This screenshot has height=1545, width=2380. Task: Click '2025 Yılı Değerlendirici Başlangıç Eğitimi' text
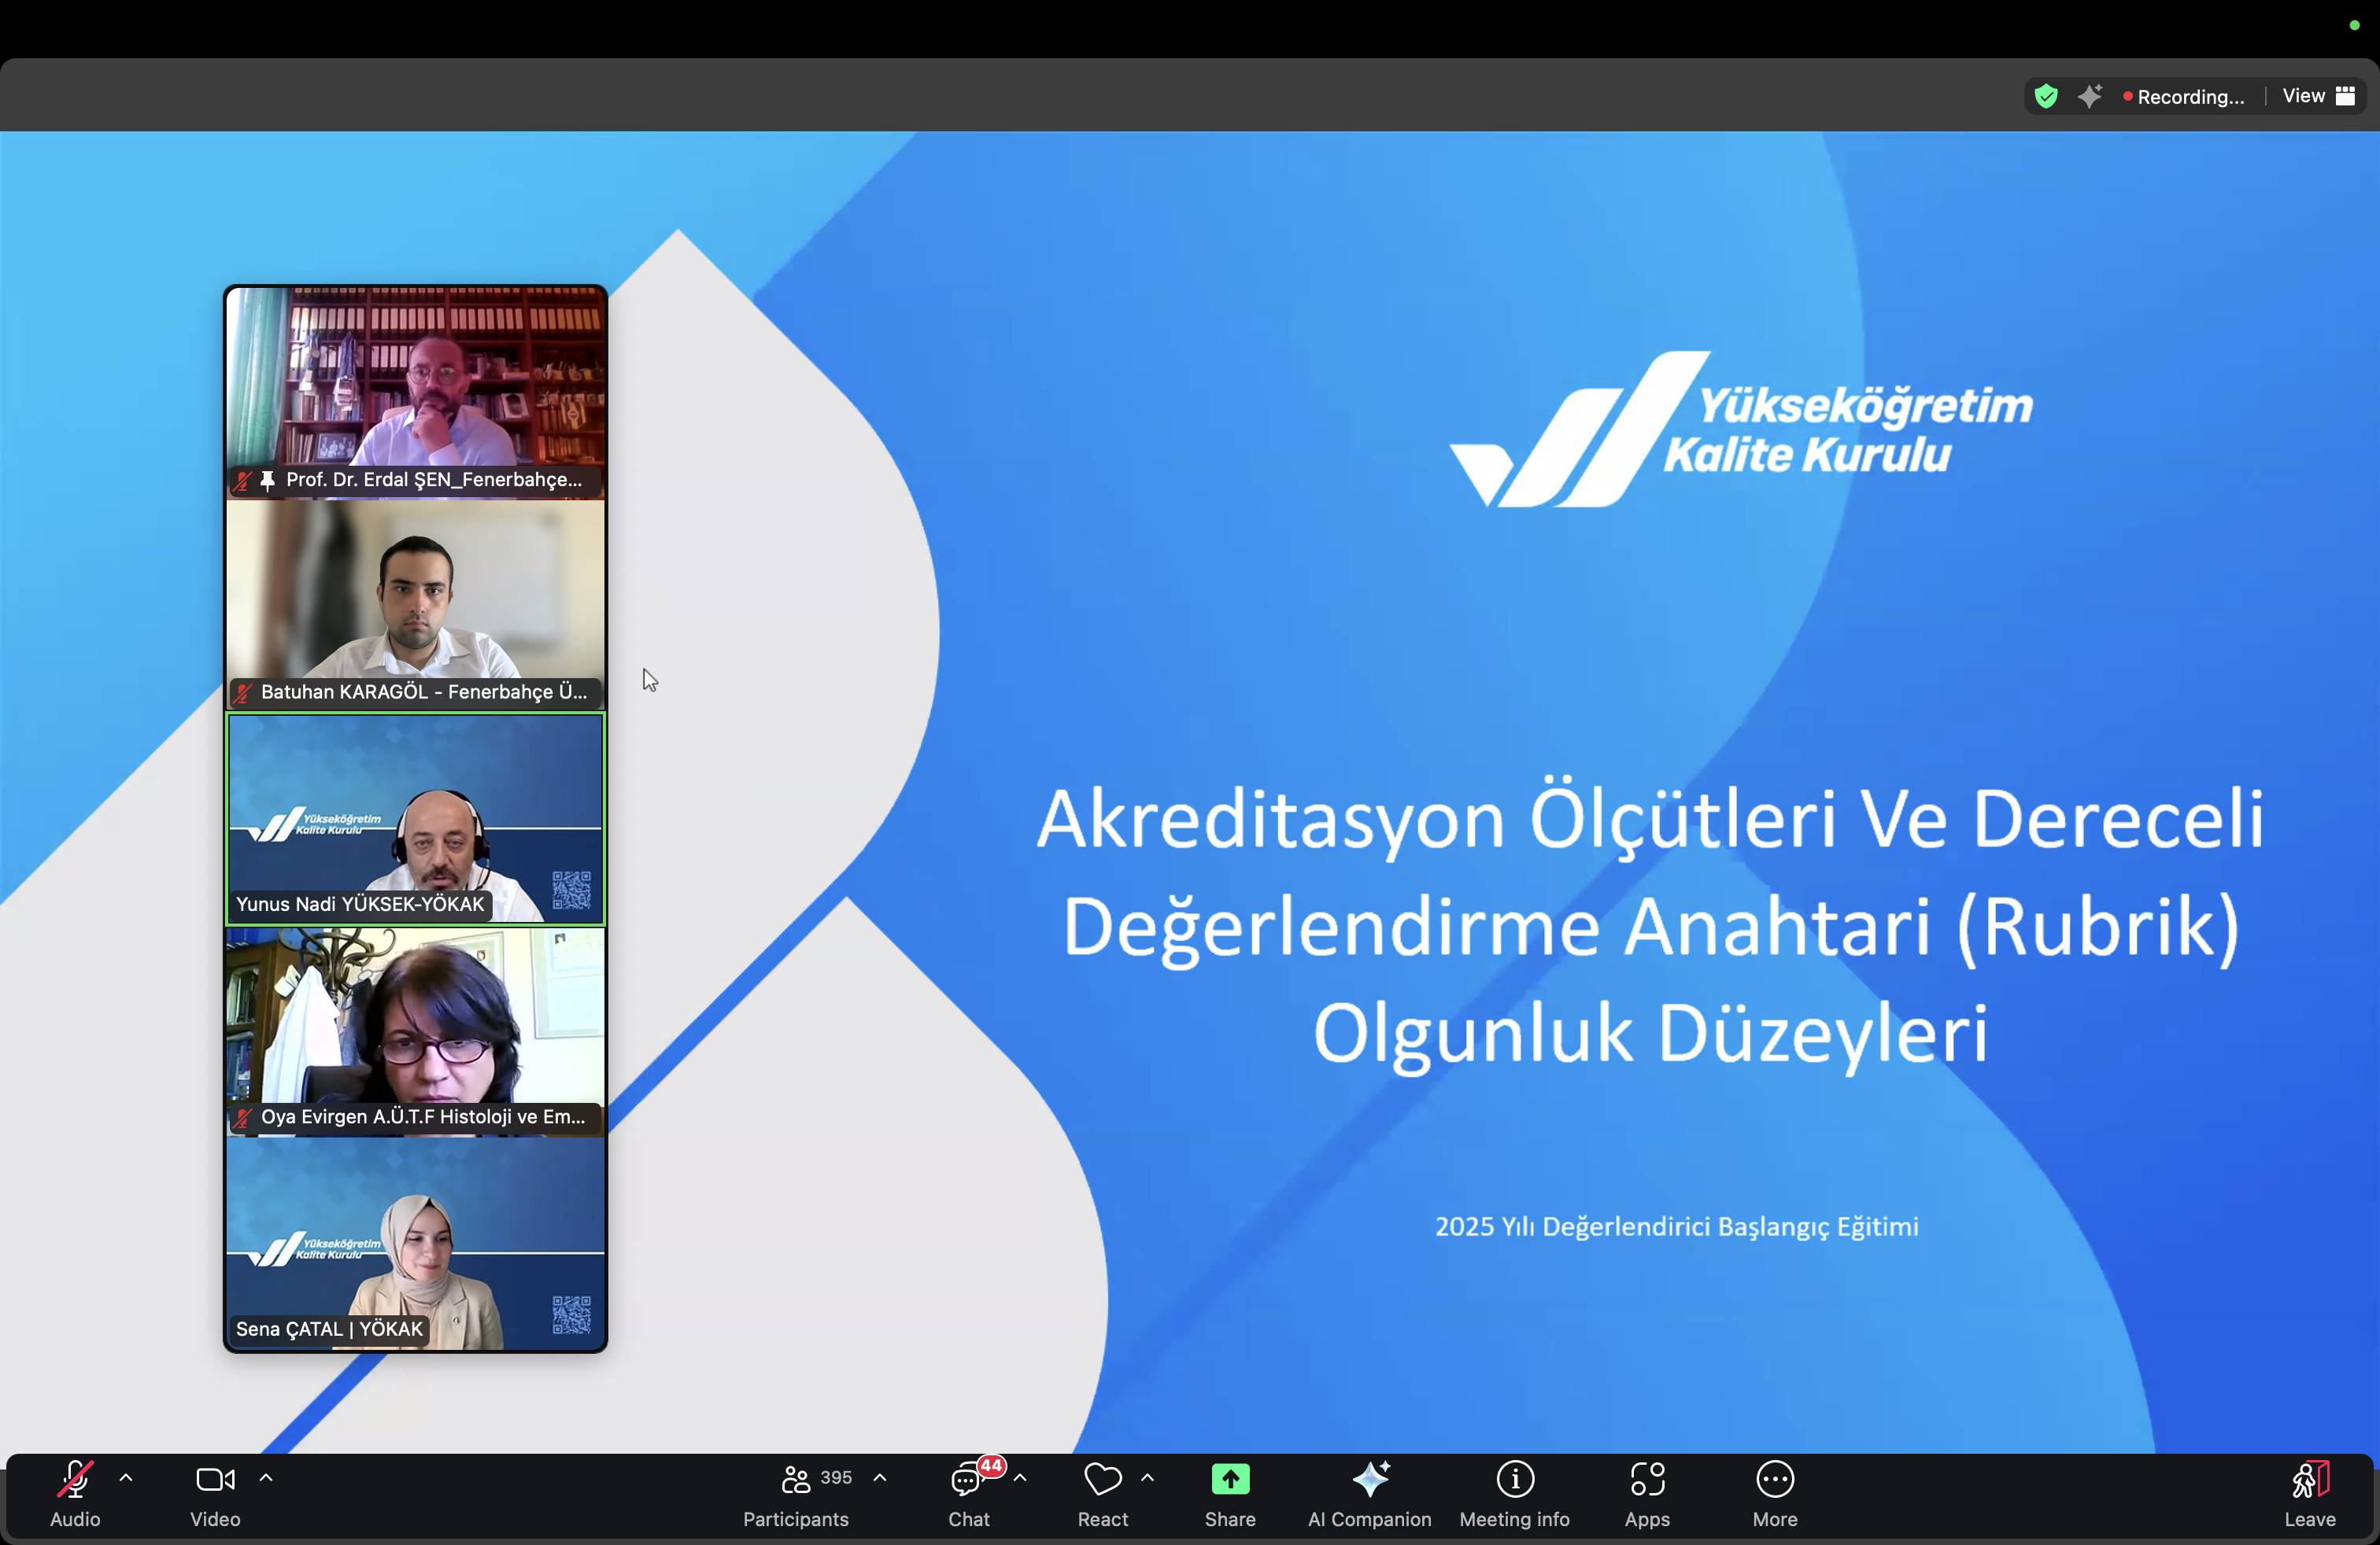click(1677, 1226)
